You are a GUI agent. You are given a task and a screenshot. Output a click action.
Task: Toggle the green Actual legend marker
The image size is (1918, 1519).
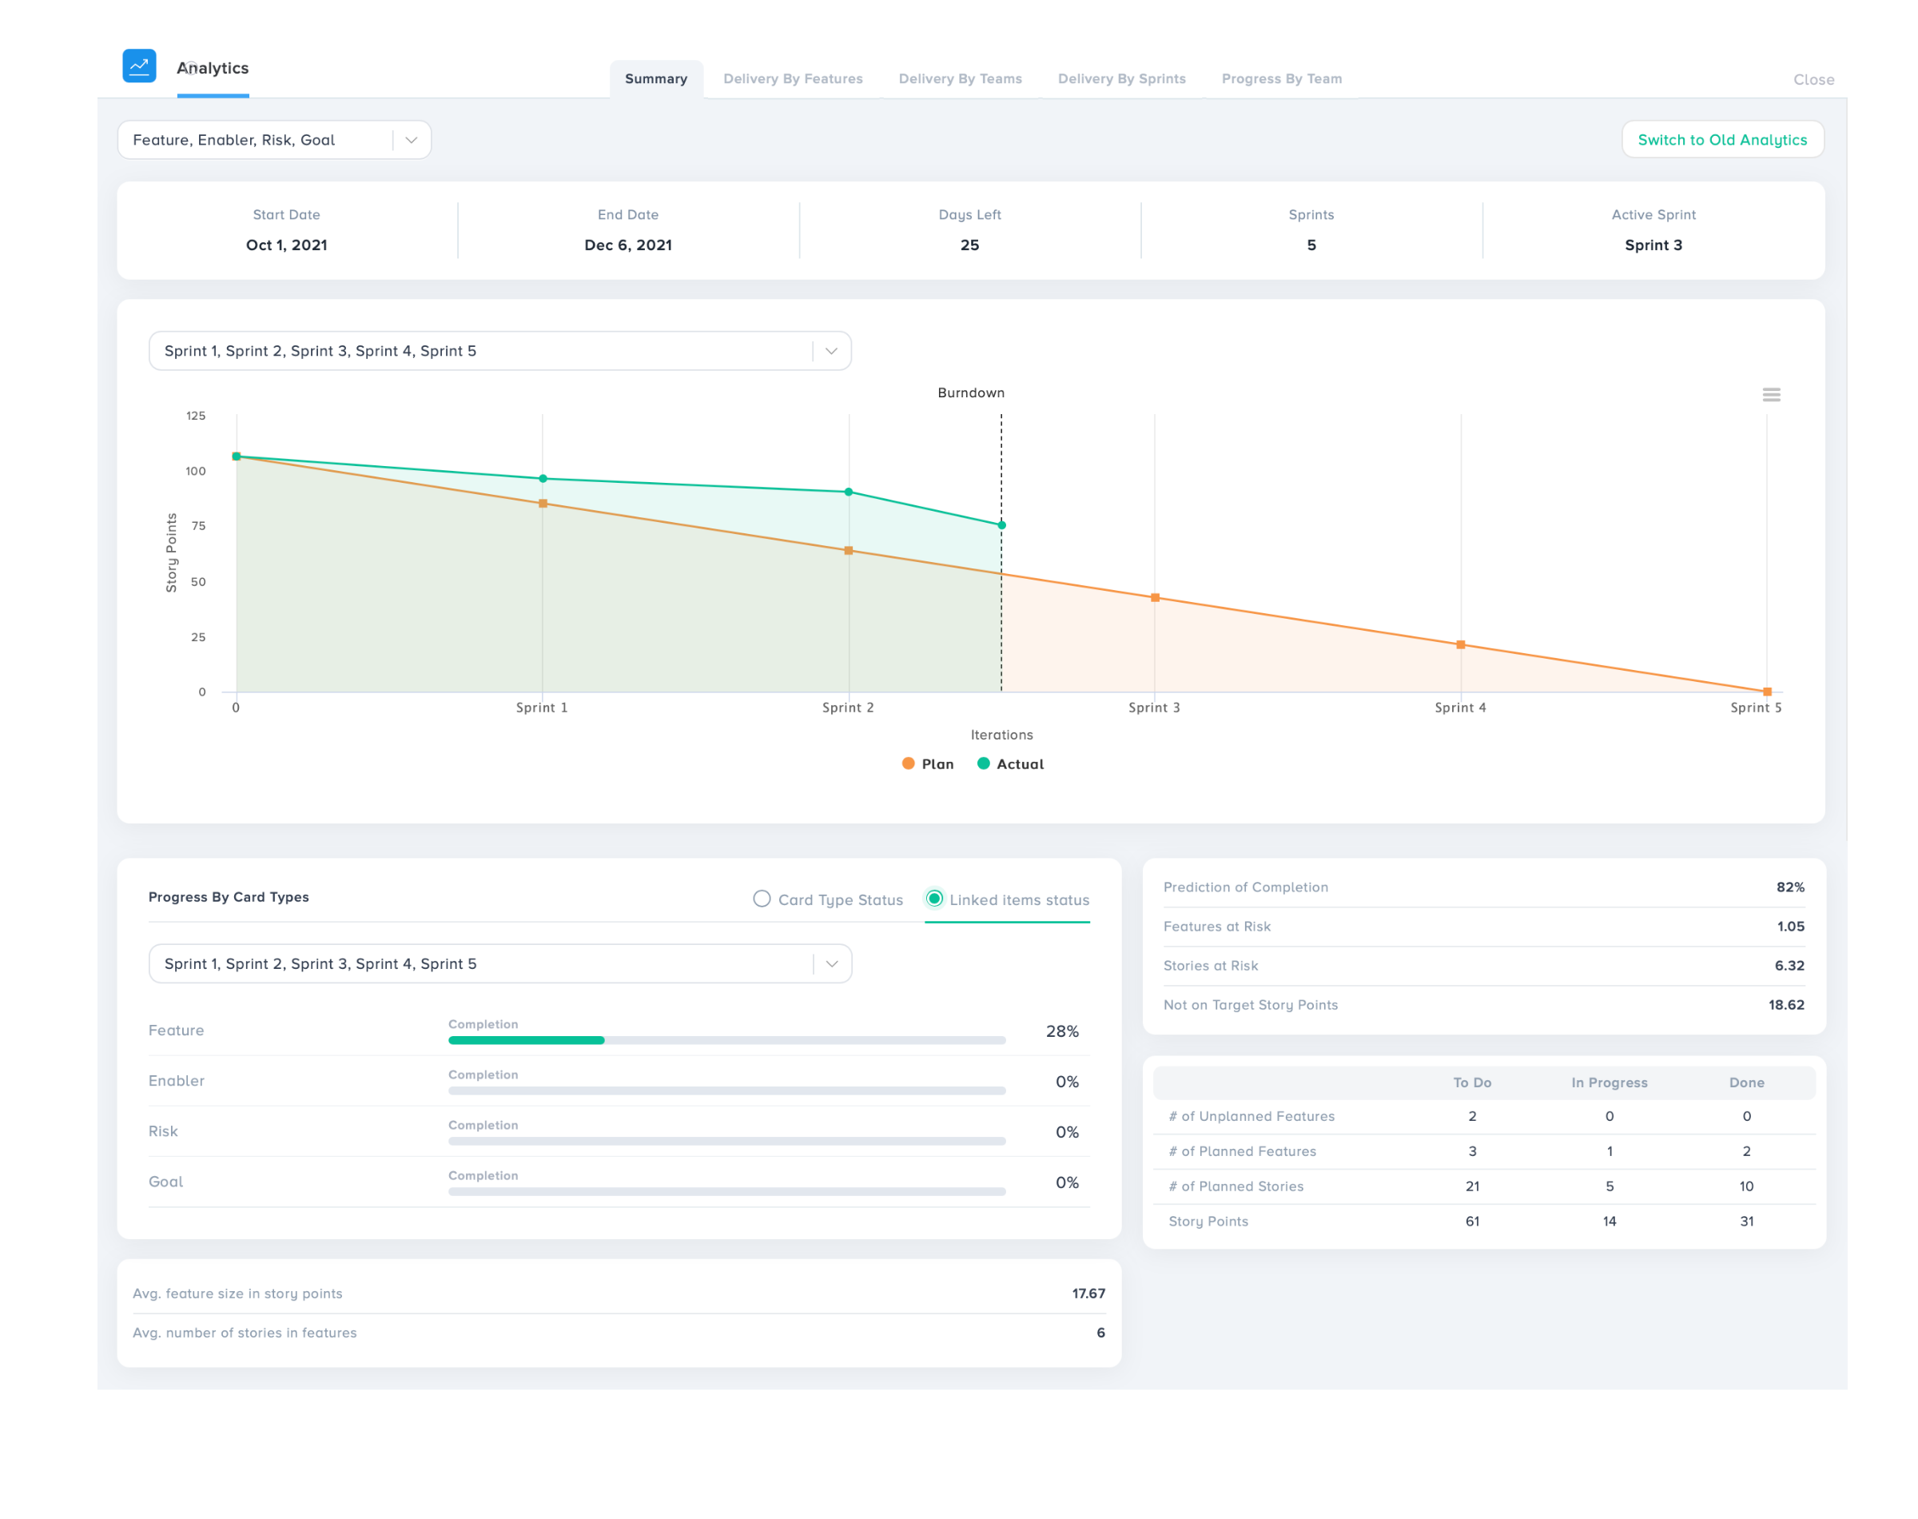(x=983, y=763)
